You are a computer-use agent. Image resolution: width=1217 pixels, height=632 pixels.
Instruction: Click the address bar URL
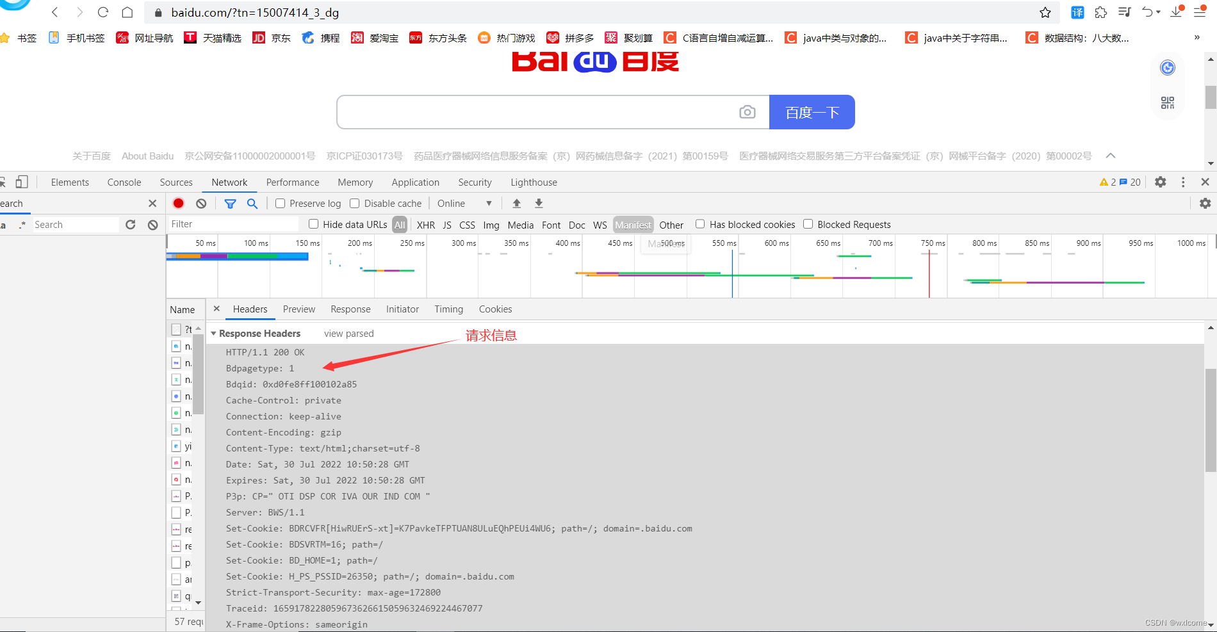[x=255, y=12]
